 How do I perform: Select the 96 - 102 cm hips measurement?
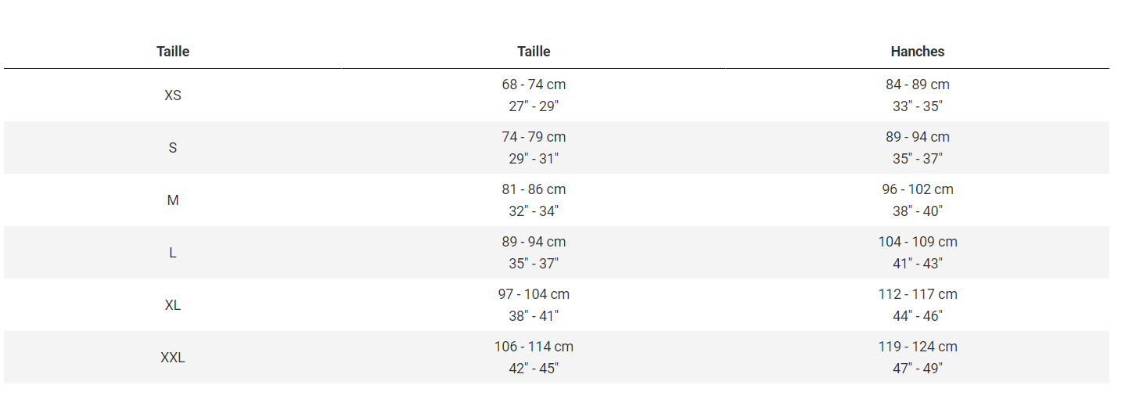point(918,189)
